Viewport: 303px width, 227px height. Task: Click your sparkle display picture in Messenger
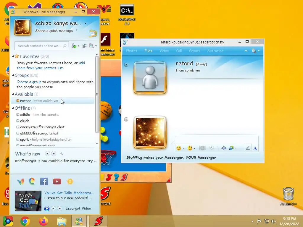[22, 27]
